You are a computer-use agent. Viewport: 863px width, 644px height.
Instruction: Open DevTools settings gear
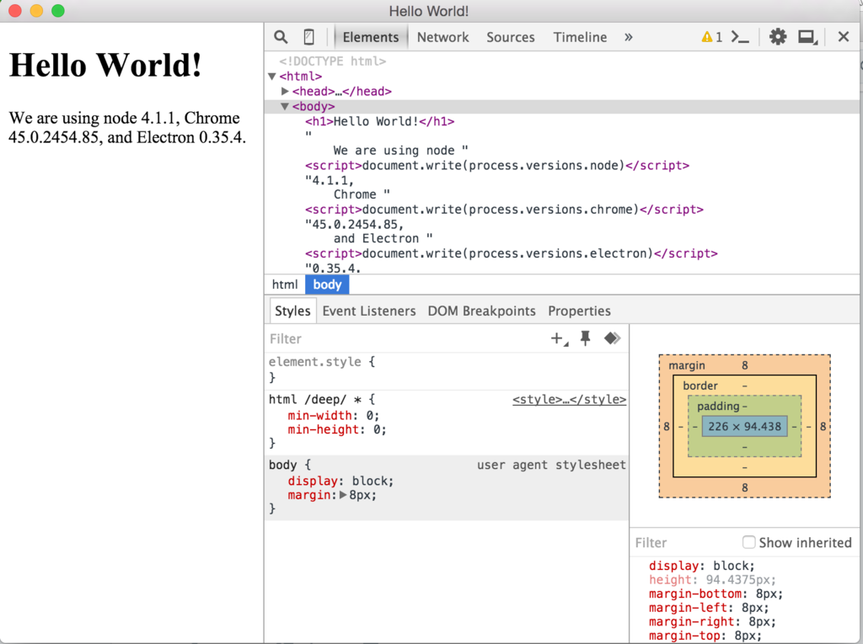click(778, 37)
